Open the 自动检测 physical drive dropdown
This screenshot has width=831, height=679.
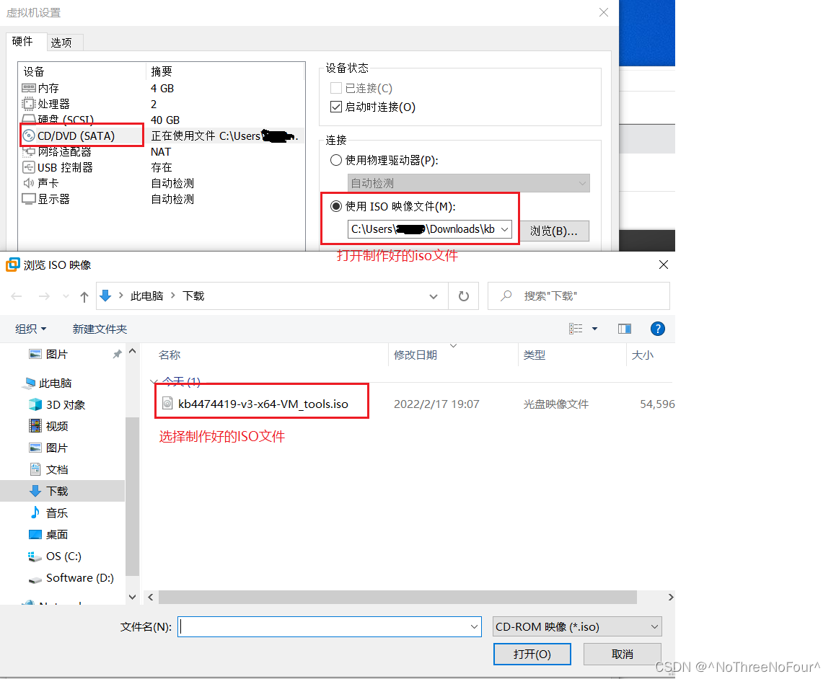[468, 183]
